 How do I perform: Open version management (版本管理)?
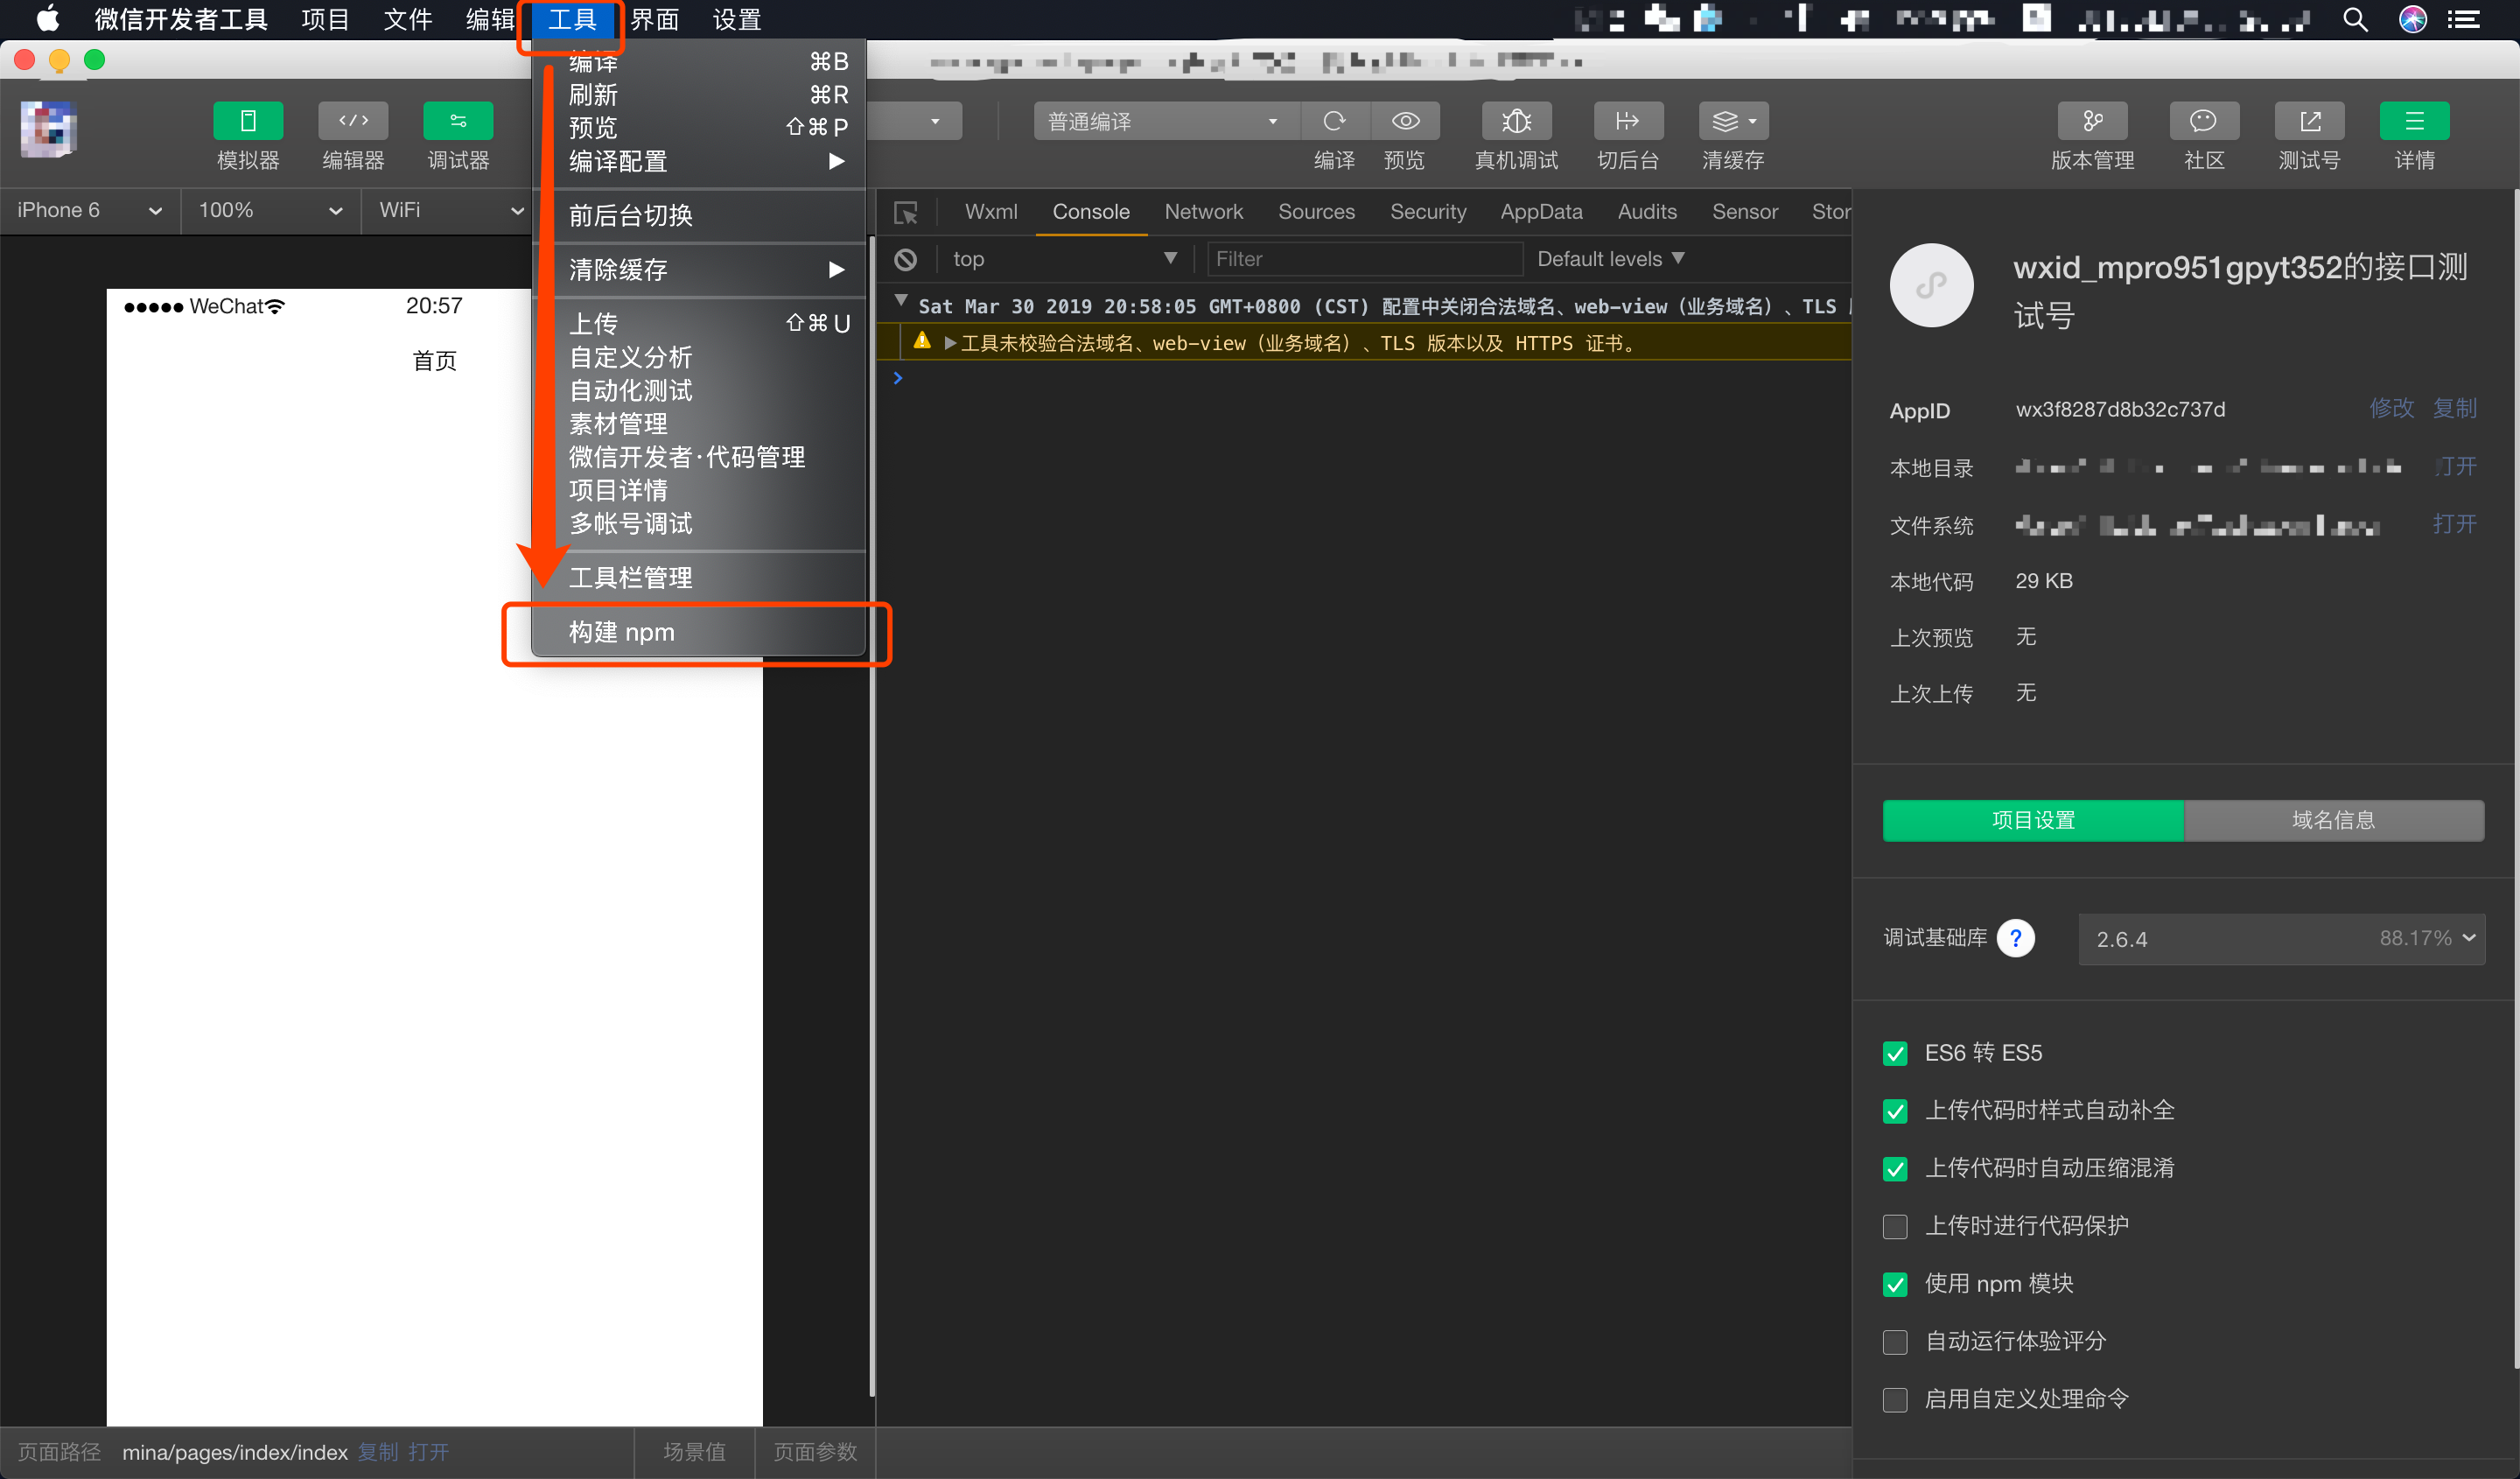[2092, 121]
